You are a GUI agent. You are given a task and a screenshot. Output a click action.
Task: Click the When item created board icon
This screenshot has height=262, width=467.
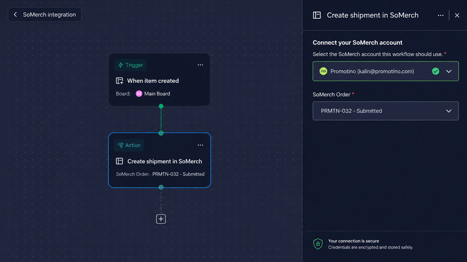[x=120, y=81]
